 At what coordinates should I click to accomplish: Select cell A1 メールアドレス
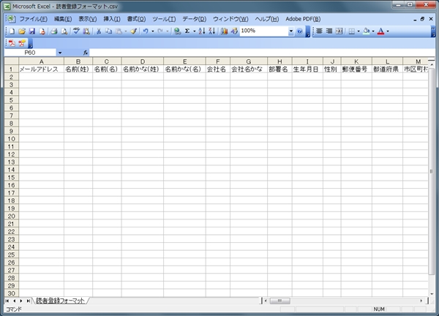coord(41,69)
